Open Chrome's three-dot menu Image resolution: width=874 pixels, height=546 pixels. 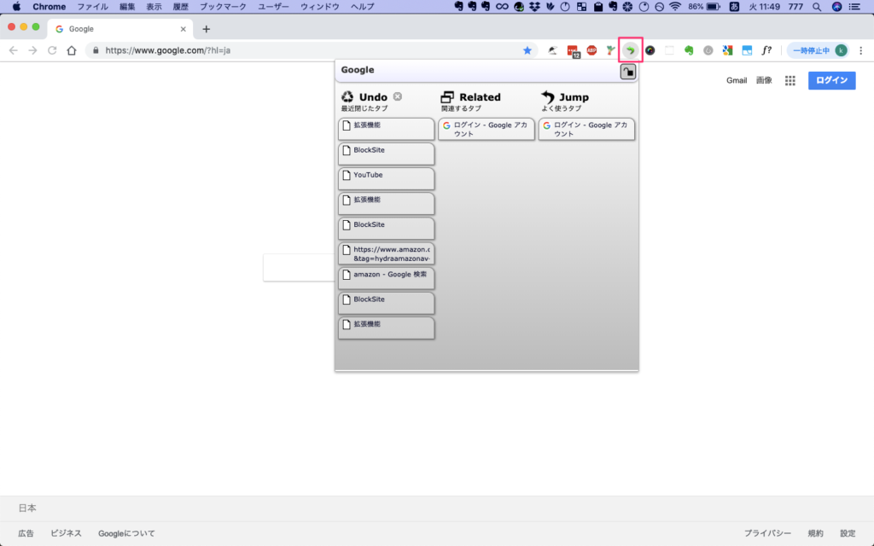860,50
